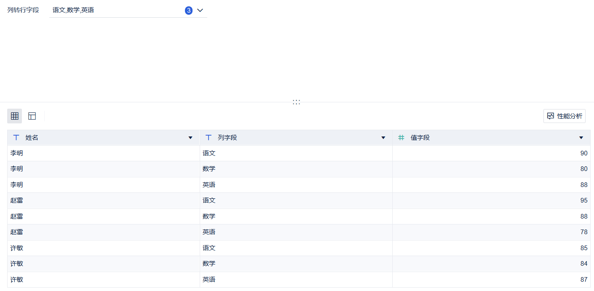Image resolution: width=594 pixels, height=291 pixels.
Task: Open the 值字段 column dropdown arrow
Action: [x=581, y=138]
